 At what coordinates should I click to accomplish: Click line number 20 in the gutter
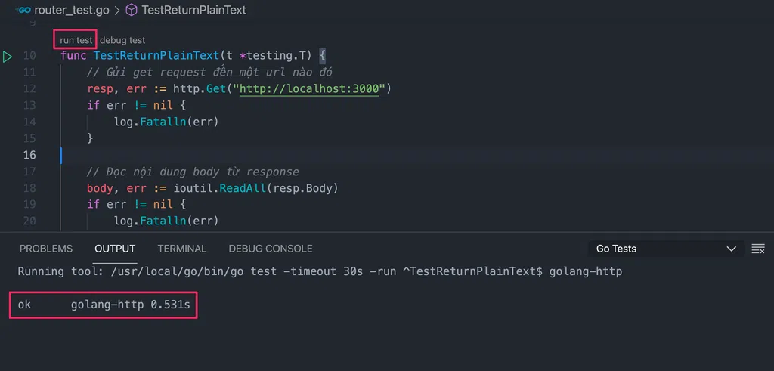coord(29,221)
